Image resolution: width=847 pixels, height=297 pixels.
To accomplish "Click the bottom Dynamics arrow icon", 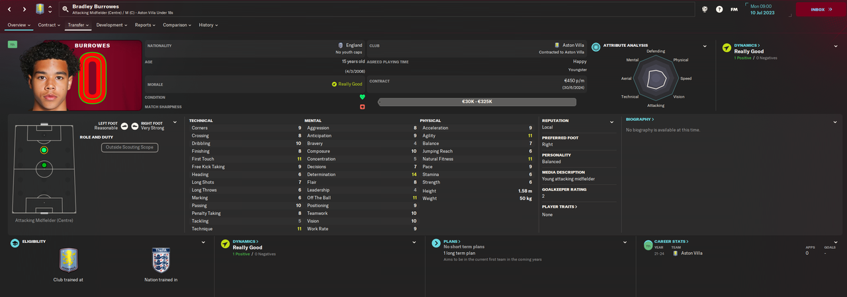I will click(x=225, y=244).
